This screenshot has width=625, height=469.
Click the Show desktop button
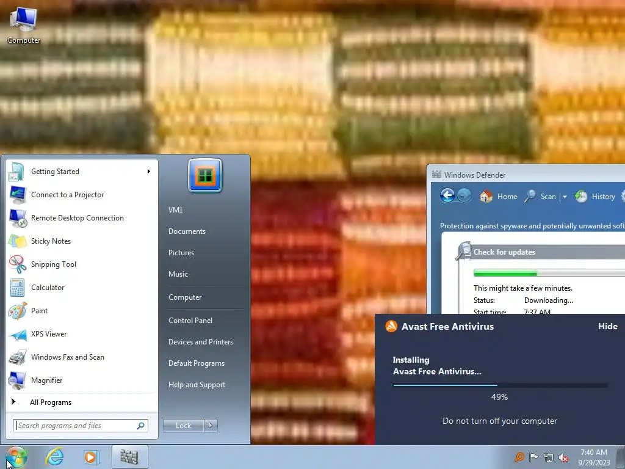[621, 457]
